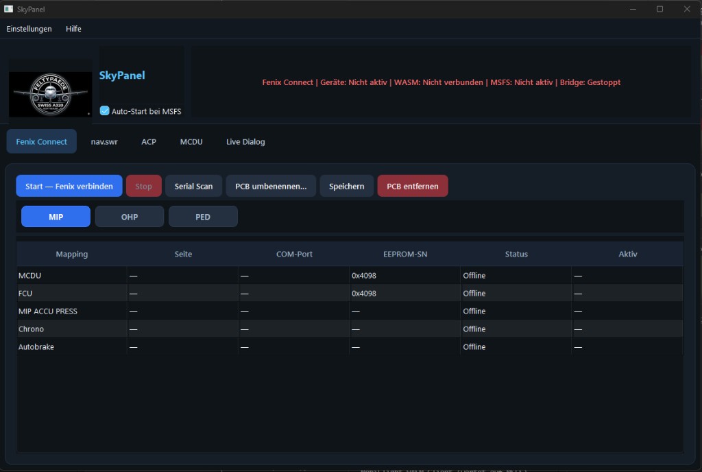The height and width of the screenshot is (472, 702).
Task: Close the SkyPanel window
Action: 687,9
